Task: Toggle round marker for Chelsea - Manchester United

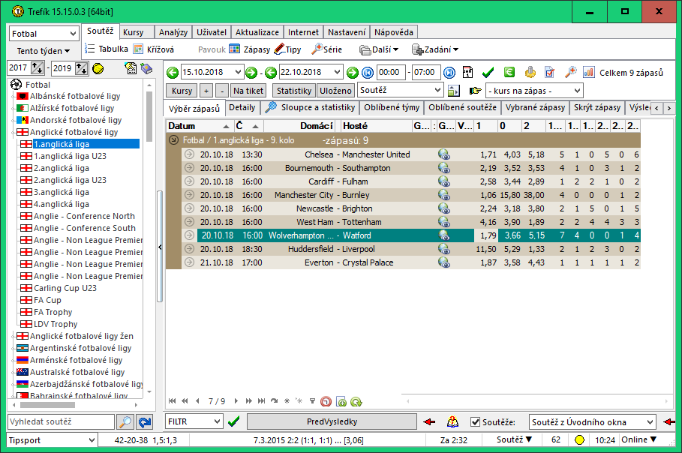Action: (189, 154)
